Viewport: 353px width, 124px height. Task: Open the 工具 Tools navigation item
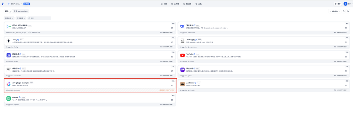pyautogui.click(x=199, y=4)
